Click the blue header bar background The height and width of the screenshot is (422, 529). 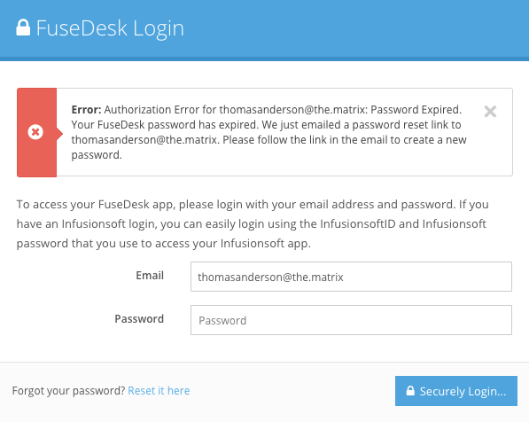(x=338, y=30)
